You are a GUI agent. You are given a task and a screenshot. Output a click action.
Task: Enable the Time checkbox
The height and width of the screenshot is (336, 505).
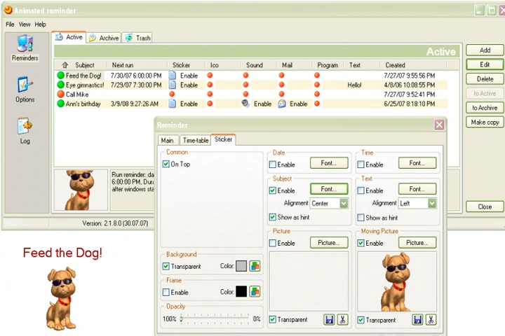point(361,164)
